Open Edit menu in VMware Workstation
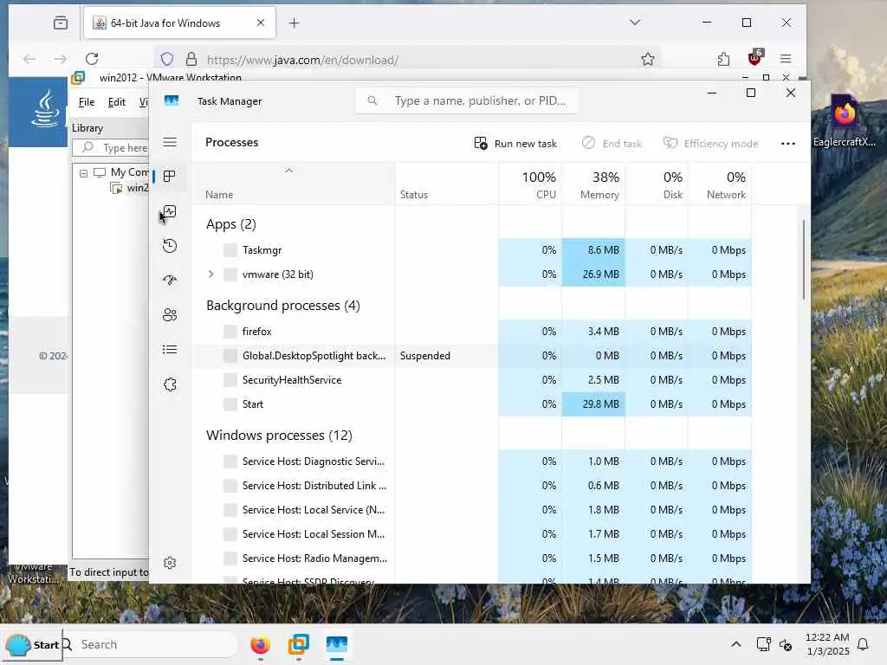 117,102
